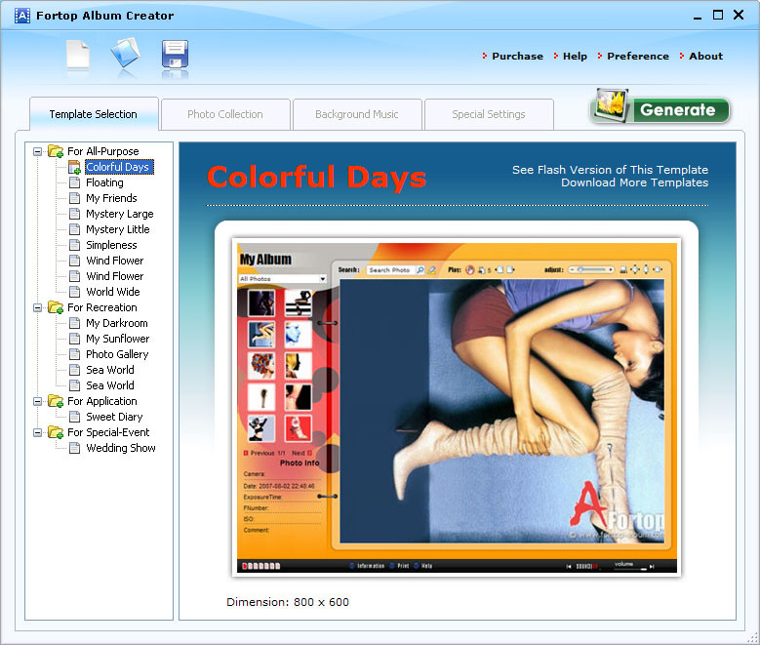Open an album with the blue folder icon
The image size is (760, 645).
pyautogui.click(x=126, y=53)
